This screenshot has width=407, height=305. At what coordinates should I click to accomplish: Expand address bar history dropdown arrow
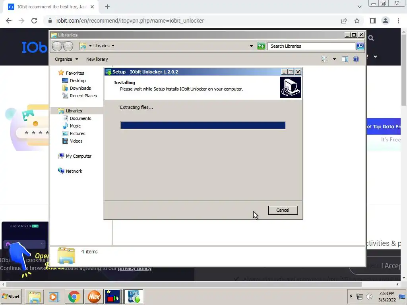(251, 46)
